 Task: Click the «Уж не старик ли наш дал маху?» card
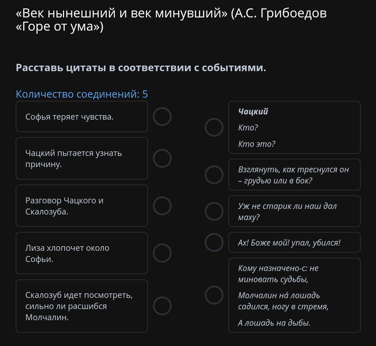click(294, 211)
